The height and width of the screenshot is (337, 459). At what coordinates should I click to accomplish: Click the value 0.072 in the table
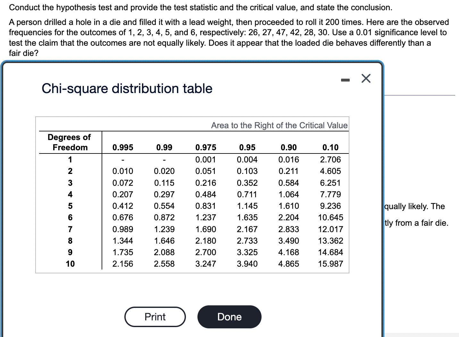click(x=123, y=183)
